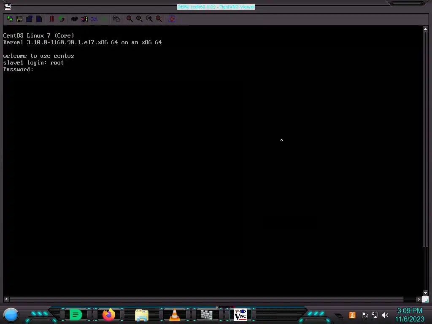Open the firewall brick wall taskbar icon
Image resolution: width=432 pixels, height=324 pixels.
click(x=207, y=315)
